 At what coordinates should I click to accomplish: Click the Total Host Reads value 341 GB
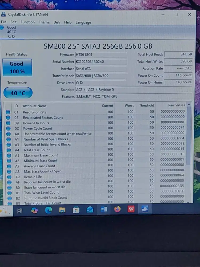[x=178, y=54]
